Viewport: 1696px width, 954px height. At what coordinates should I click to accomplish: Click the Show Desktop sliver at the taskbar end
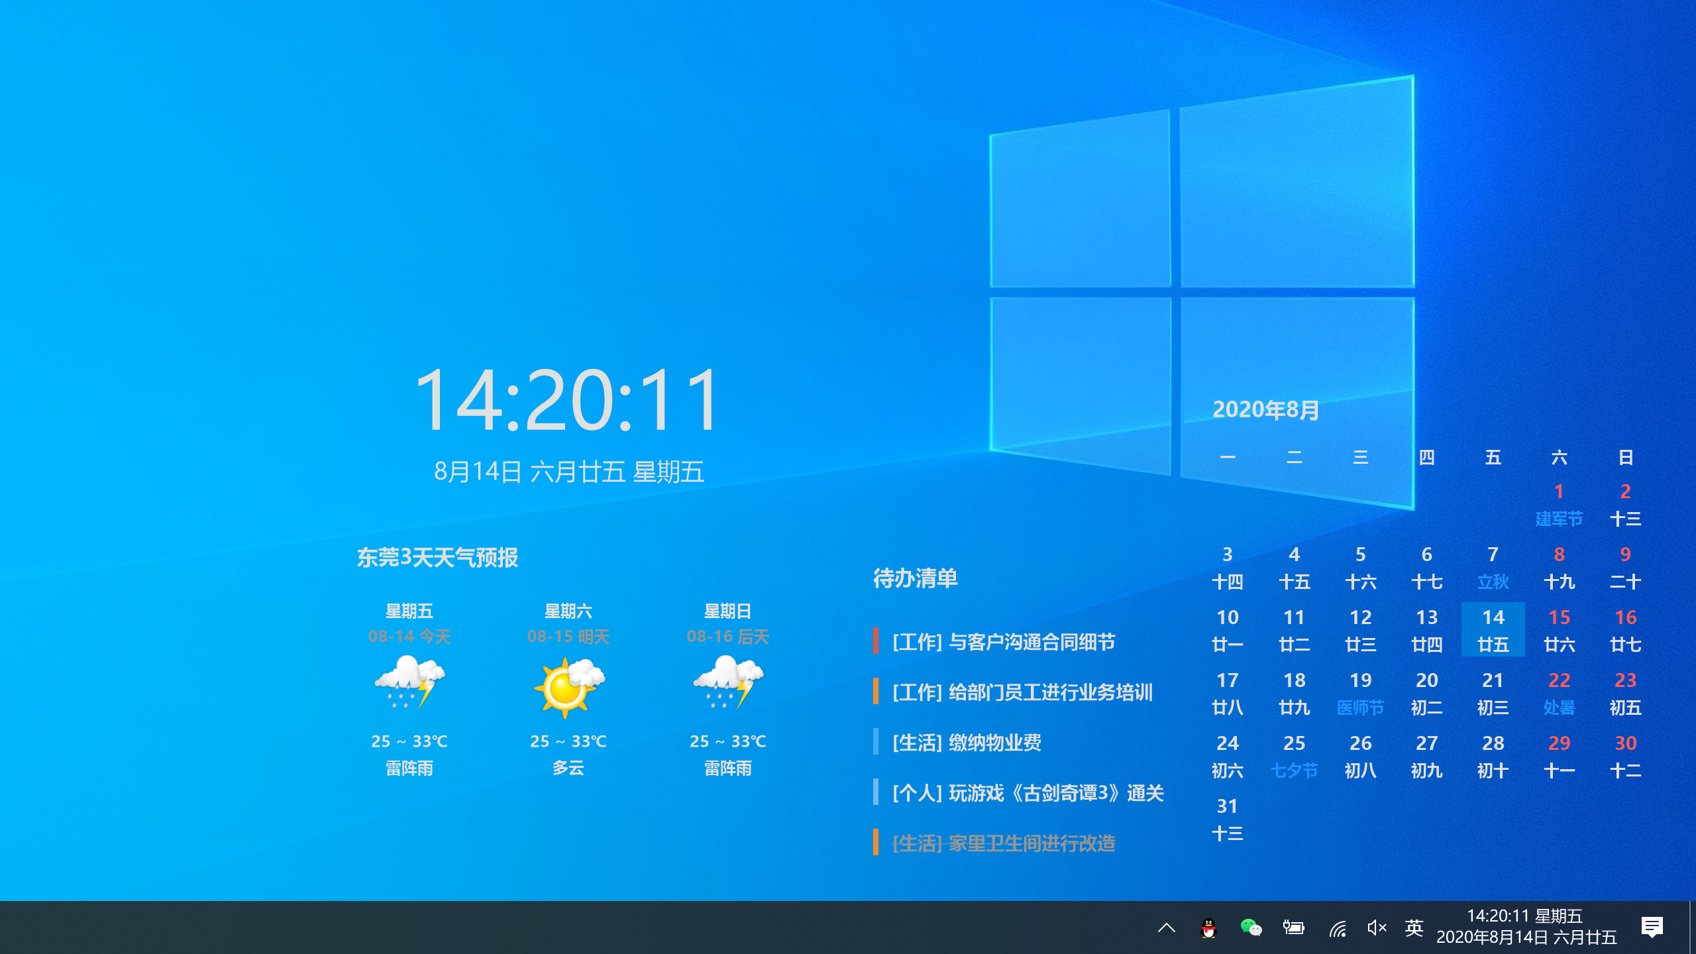pos(1692,927)
